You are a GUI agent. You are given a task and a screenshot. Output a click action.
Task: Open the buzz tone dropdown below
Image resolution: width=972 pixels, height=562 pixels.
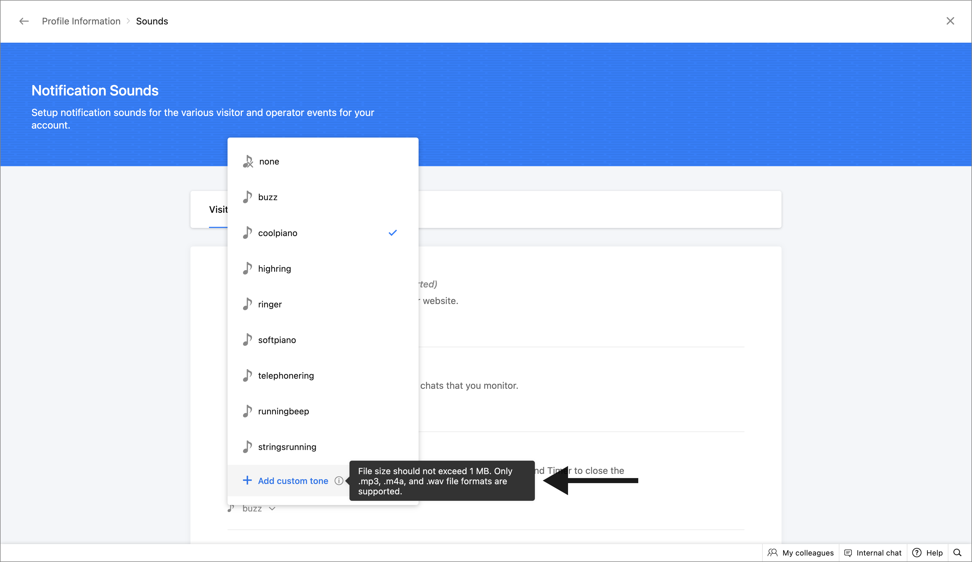[251, 508]
